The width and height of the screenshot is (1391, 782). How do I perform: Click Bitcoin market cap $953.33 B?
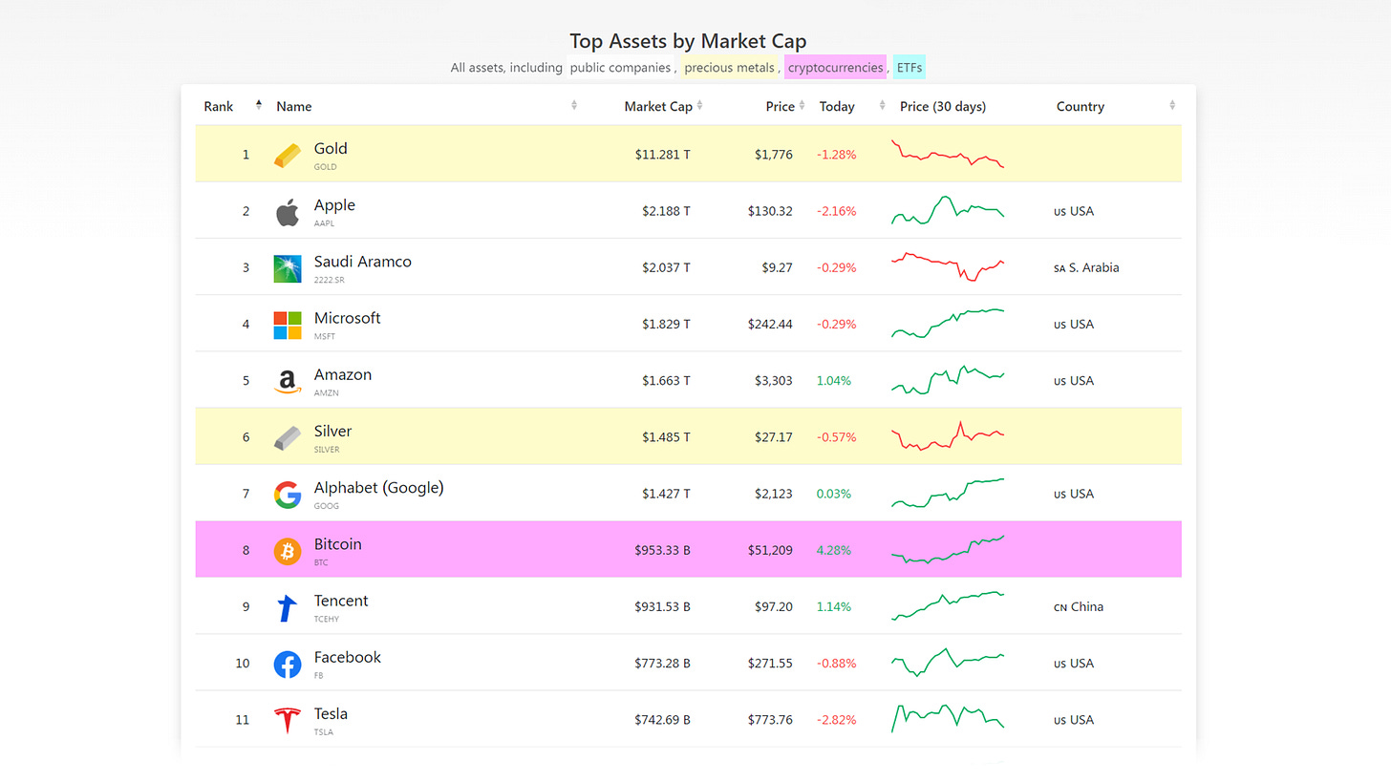click(x=662, y=551)
